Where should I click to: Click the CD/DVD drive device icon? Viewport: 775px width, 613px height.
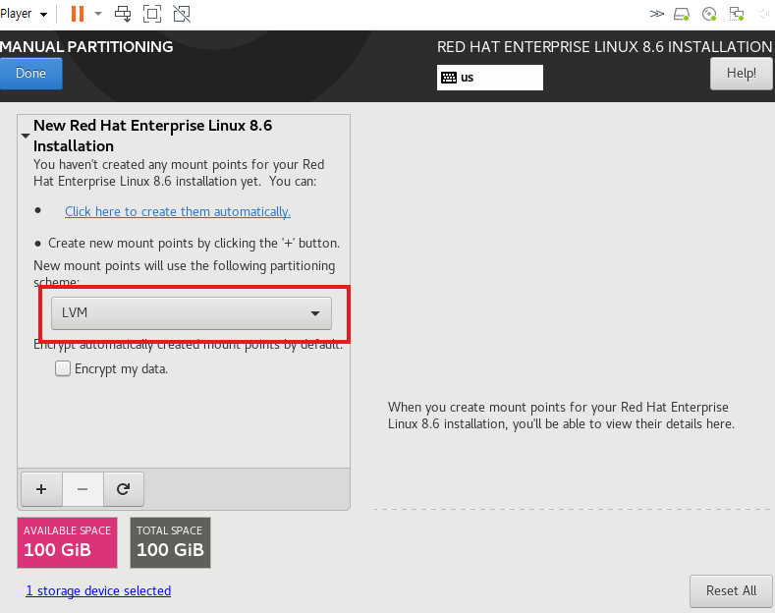pyautogui.click(x=709, y=14)
